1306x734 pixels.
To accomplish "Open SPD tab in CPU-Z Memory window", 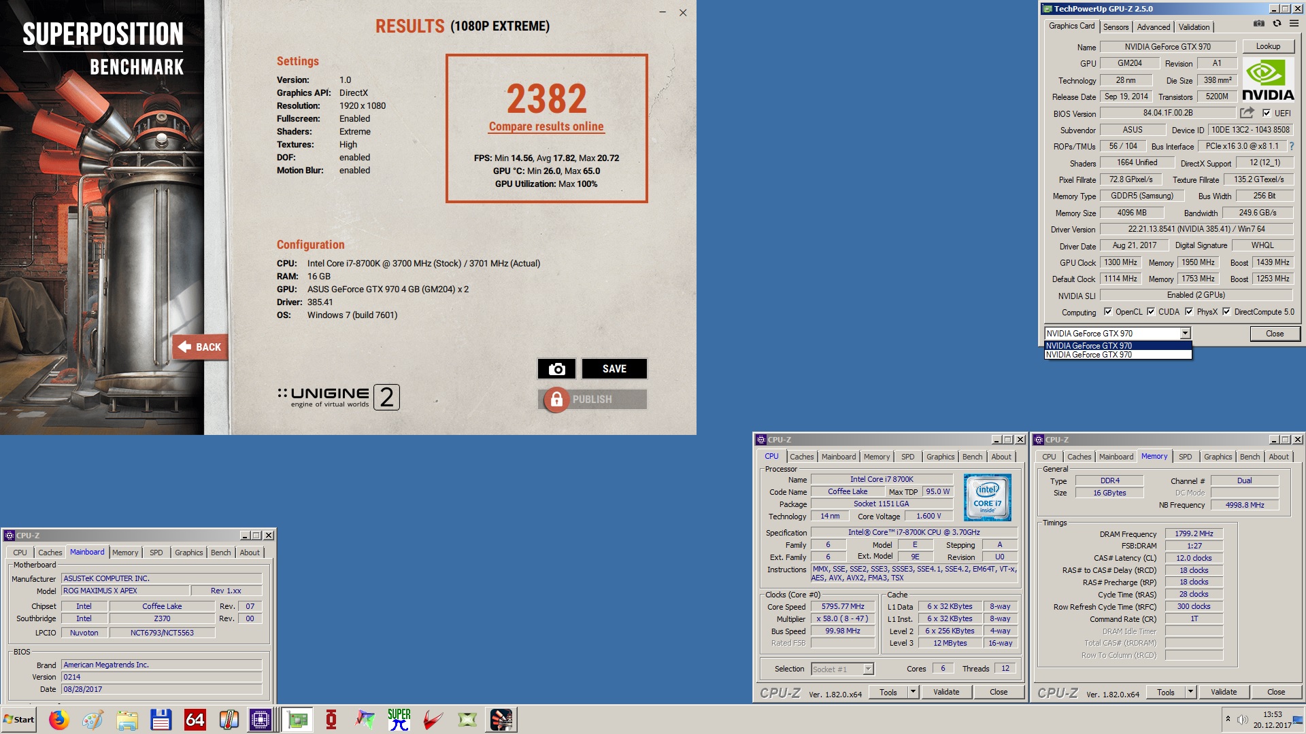I will coord(1185,457).
